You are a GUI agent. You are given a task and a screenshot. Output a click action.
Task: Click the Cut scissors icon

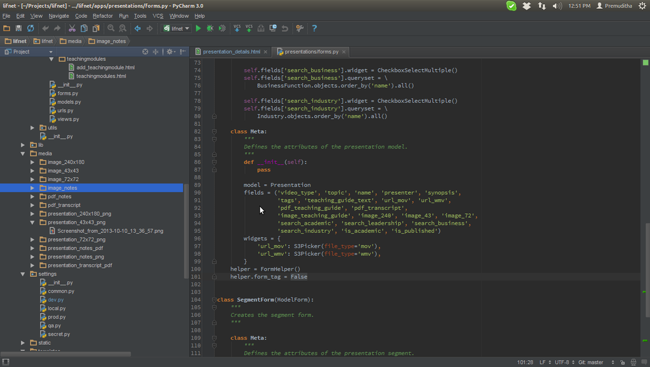72,29
